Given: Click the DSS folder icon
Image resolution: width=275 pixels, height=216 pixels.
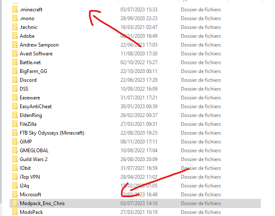Looking at the screenshot, I should [x=15, y=88].
